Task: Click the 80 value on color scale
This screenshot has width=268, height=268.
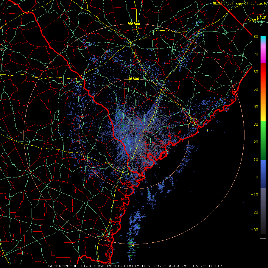Action: click(256, 37)
